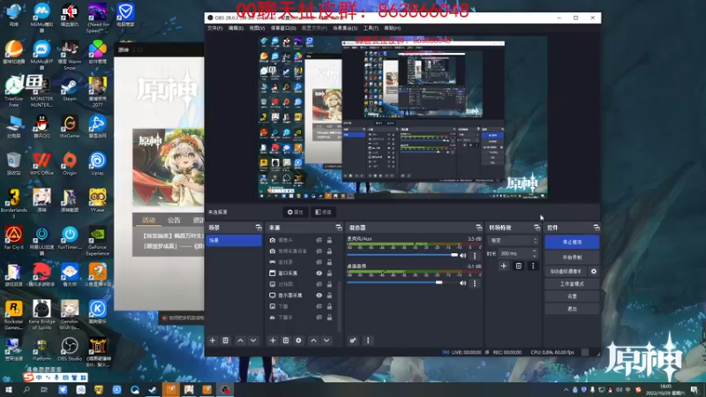Image resolution: width=706 pixels, height=397 pixels.
Task: Open the source 滤镜 button above panels
Action: point(323,212)
